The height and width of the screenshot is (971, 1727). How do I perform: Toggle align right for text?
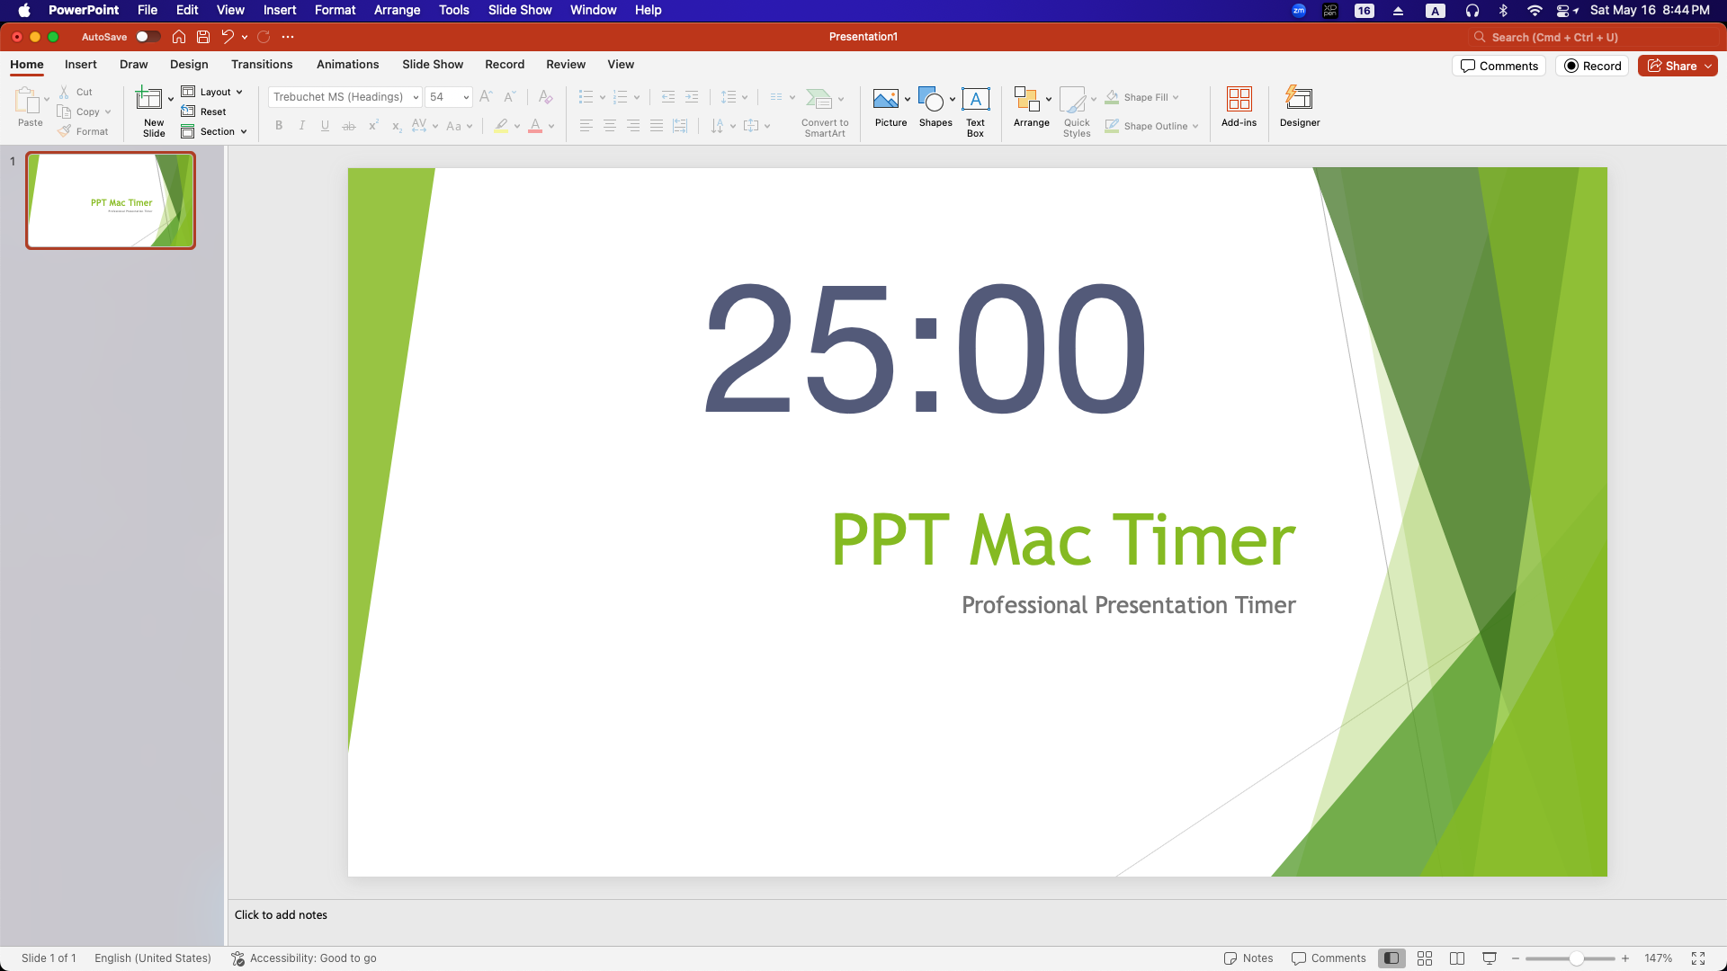pyautogui.click(x=633, y=126)
